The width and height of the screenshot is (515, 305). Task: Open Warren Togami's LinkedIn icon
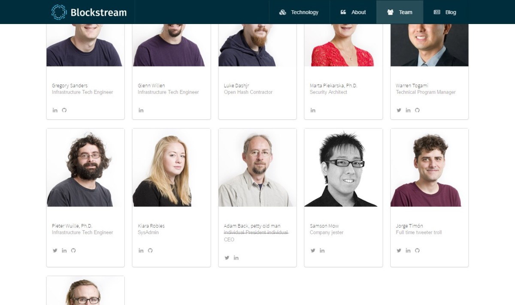(x=408, y=110)
